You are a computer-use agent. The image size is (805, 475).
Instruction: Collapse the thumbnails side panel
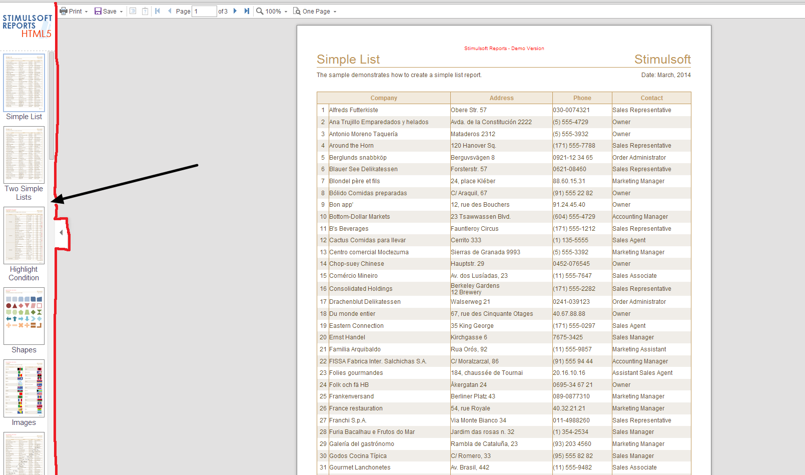coord(61,232)
